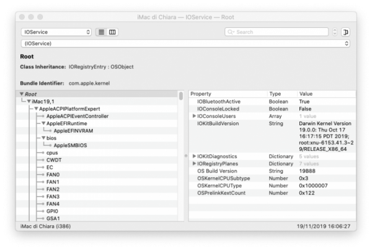Click the search results stepper arrows
The image size is (372, 250).
tap(335, 32)
